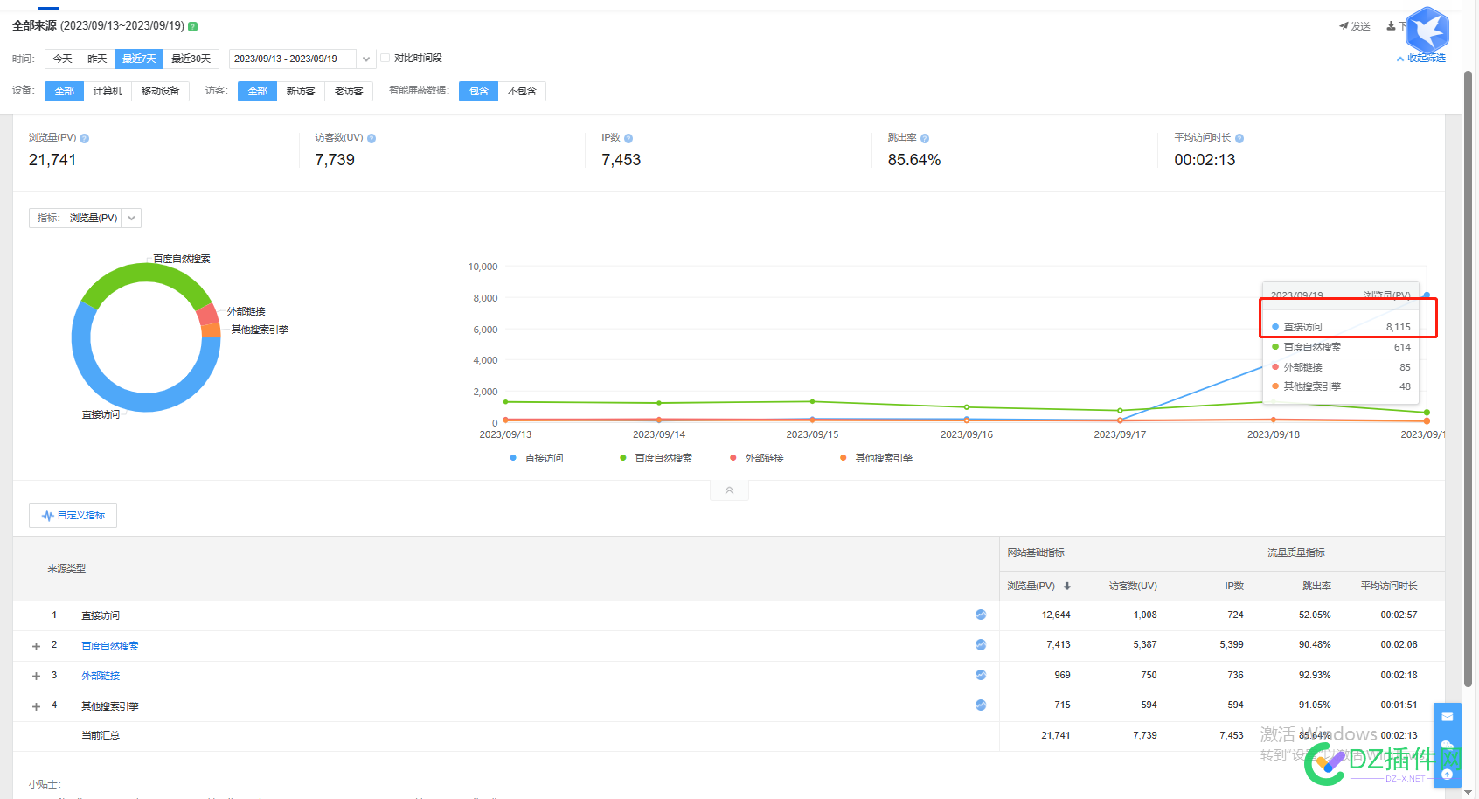The height and width of the screenshot is (799, 1479).
Task: Expand 外部链接 row with plus
Action: [x=36, y=677]
